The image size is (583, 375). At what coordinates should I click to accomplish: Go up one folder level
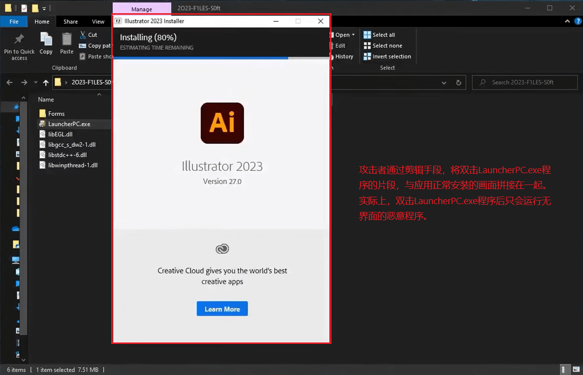click(x=46, y=83)
